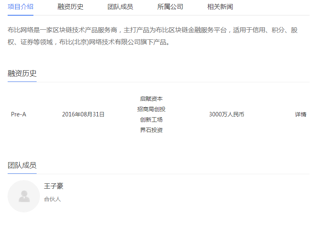
Task: Click investor 启赋资本
Action: pos(151,99)
